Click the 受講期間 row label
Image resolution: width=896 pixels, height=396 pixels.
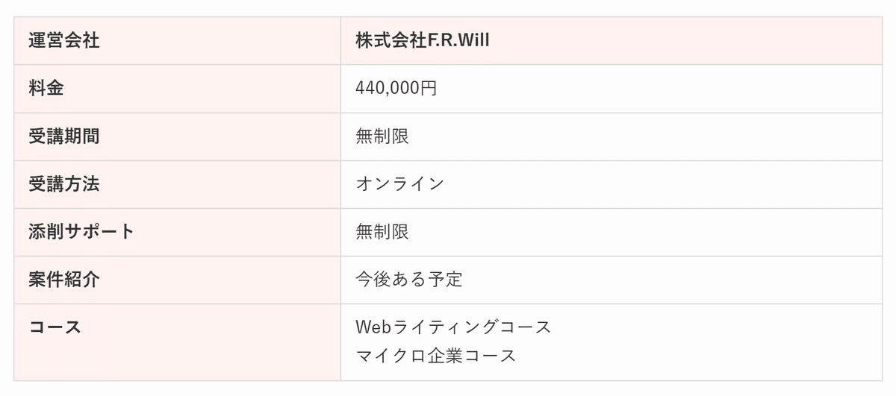64,136
